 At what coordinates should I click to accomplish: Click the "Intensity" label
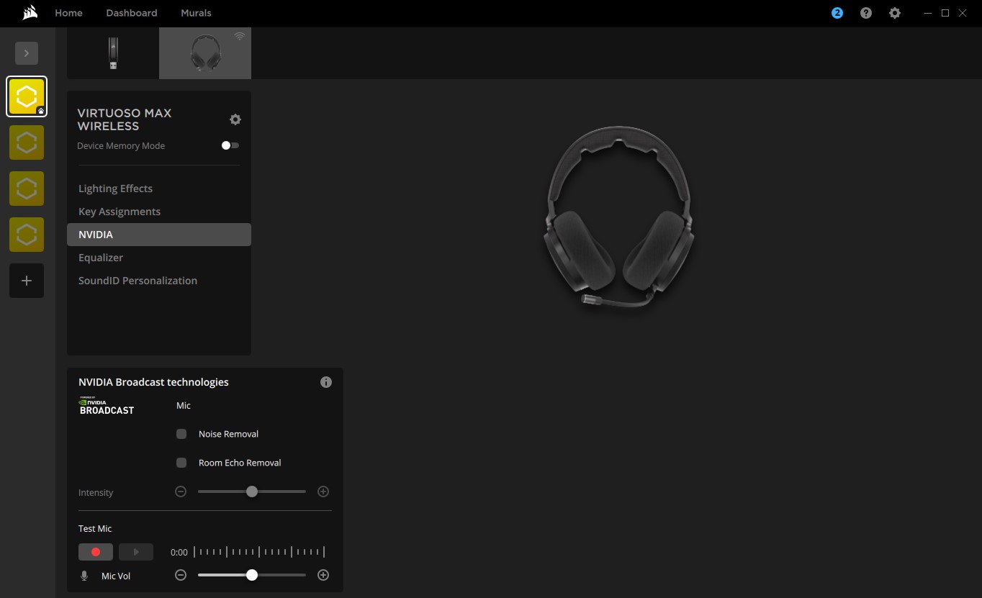pyautogui.click(x=96, y=493)
